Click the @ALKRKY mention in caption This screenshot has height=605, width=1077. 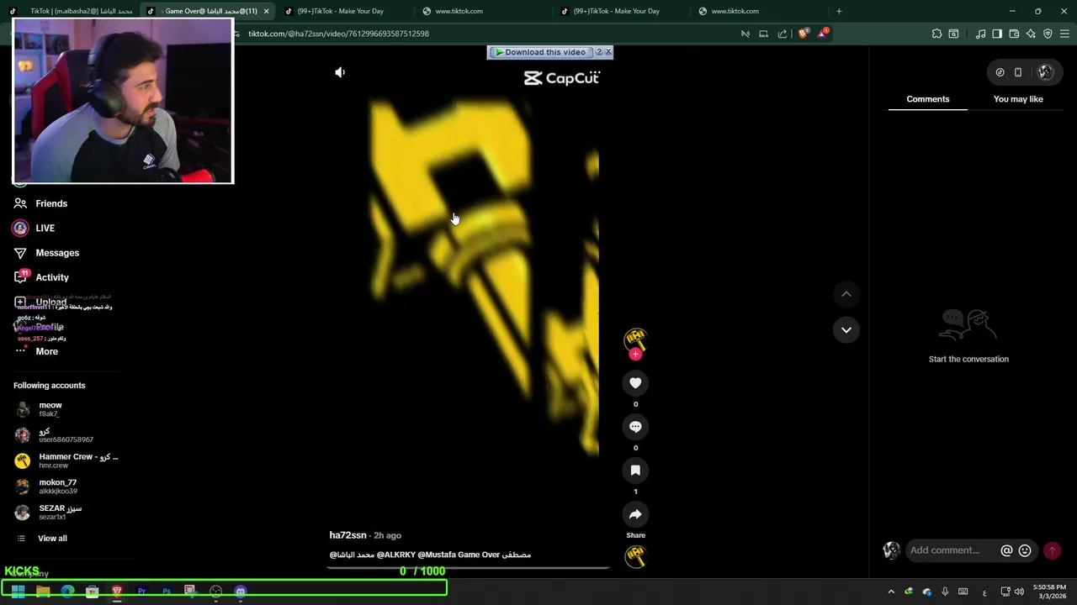395,555
